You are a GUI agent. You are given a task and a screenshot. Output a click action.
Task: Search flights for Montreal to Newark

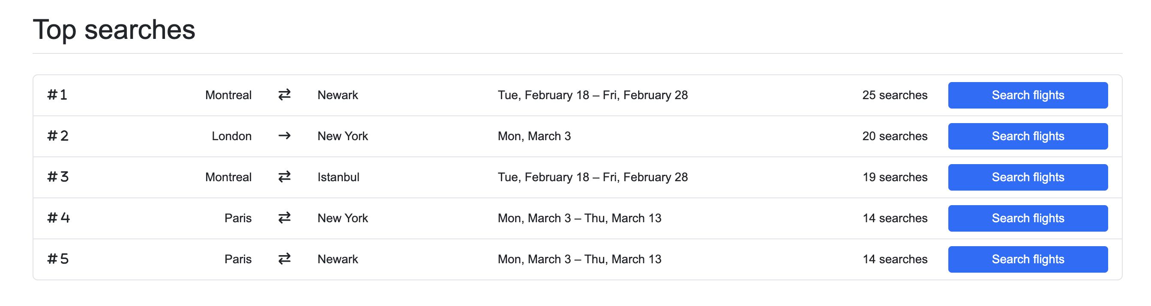pyautogui.click(x=1027, y=95)
